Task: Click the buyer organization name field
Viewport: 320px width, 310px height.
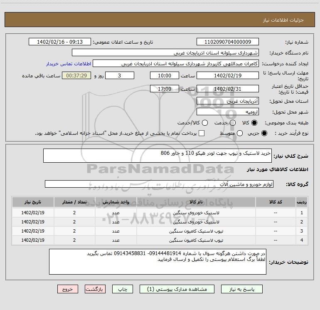Action: (165, 53)
